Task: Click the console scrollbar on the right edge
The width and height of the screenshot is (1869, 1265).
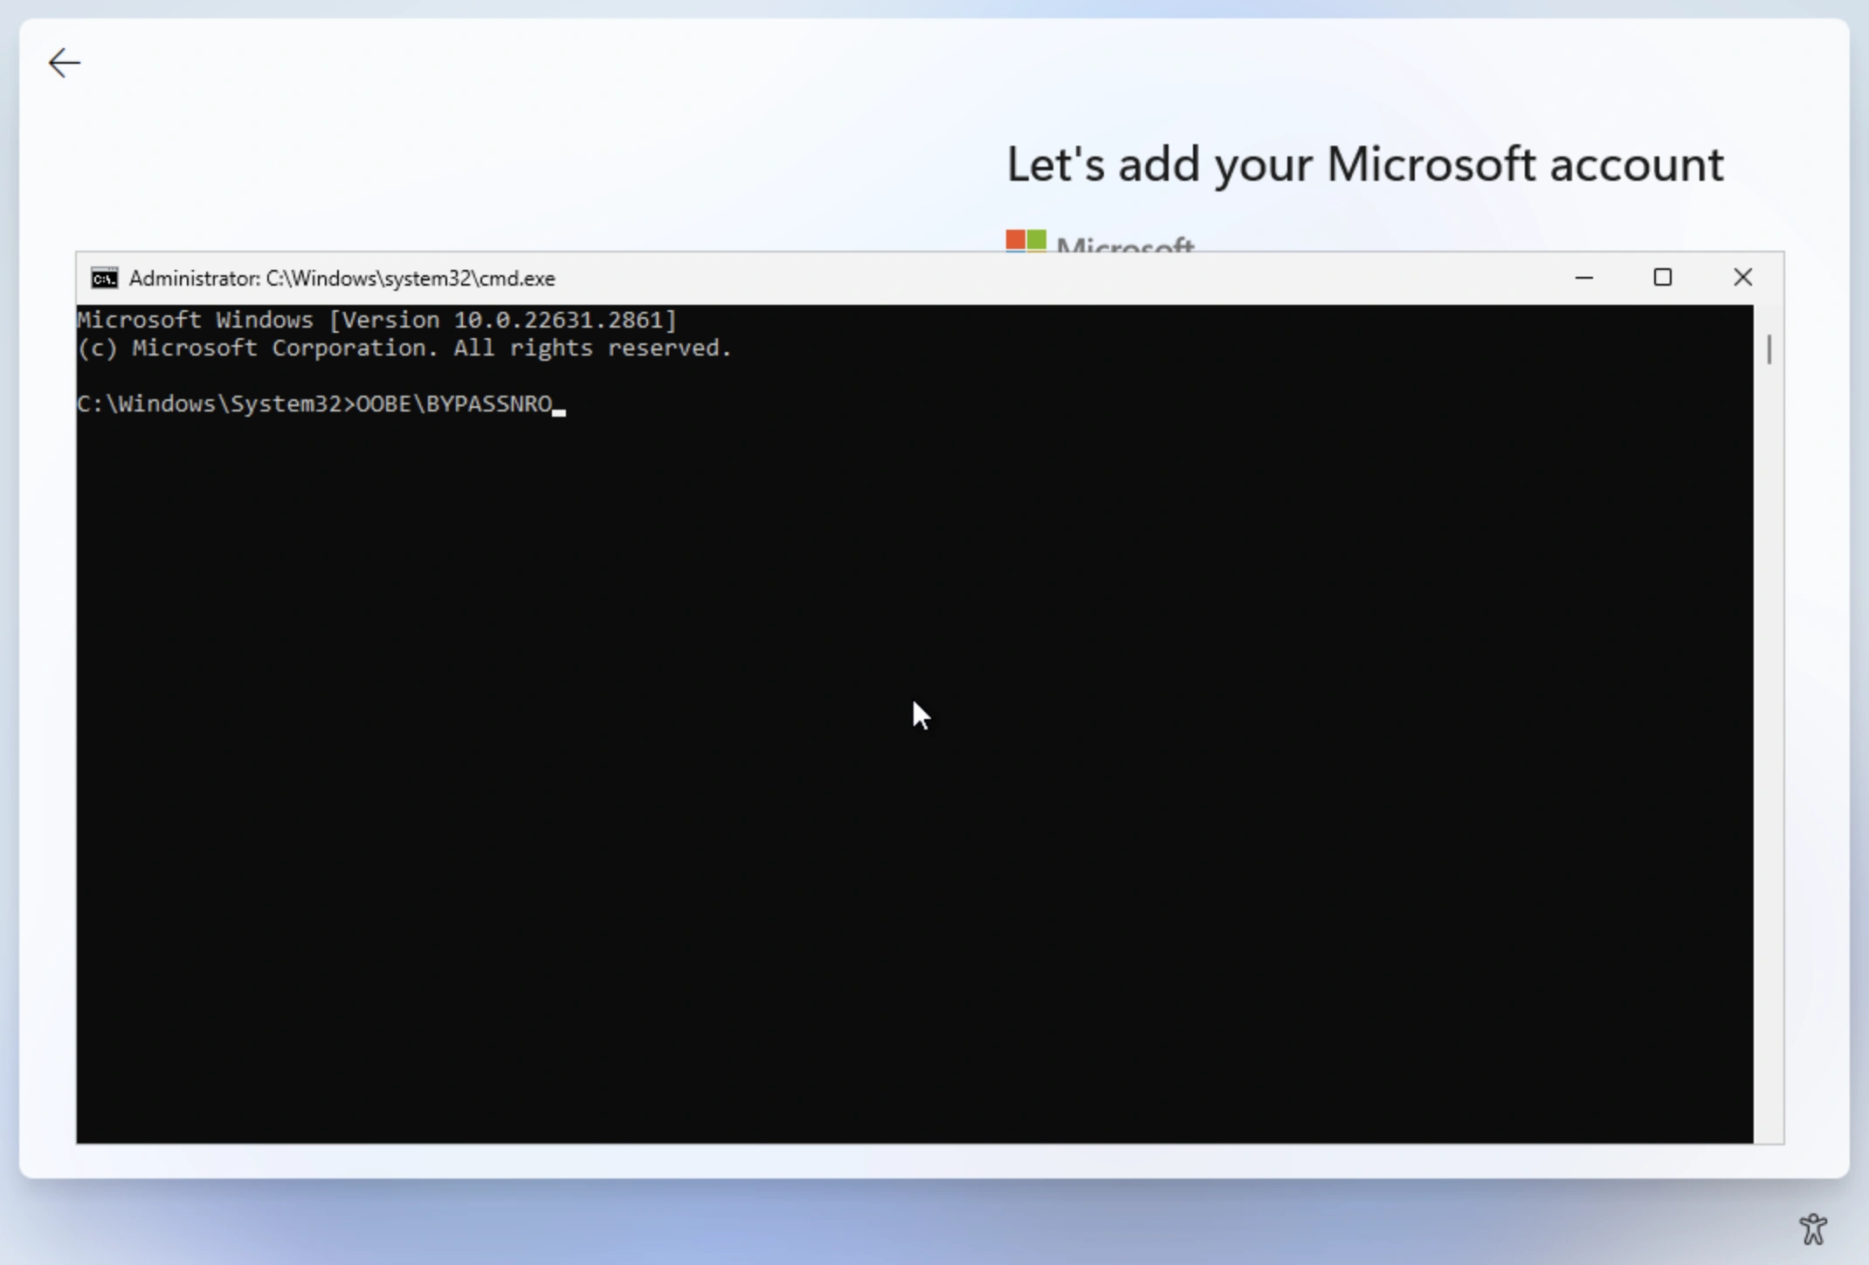Action: pyautogui.click(x=1769, y=349)
